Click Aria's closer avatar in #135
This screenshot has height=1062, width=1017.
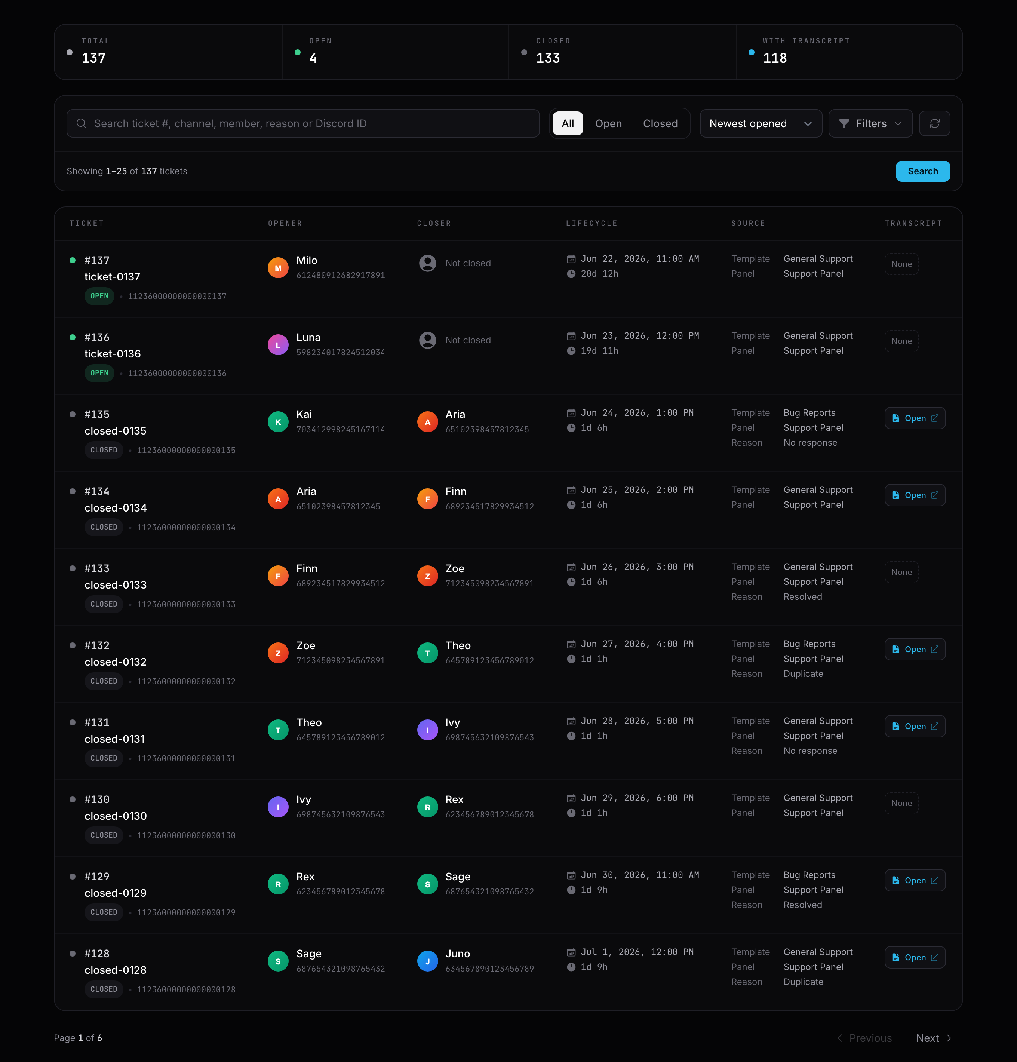pos(427,421)
